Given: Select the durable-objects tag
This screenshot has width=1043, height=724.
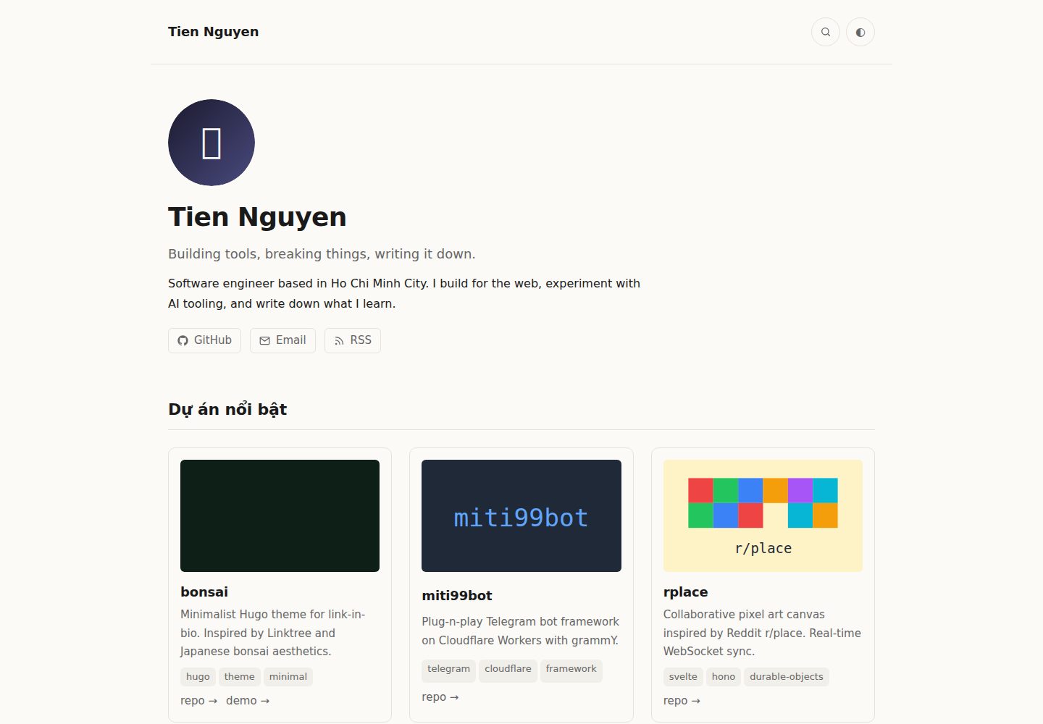Looking at the screenshot, I should click(x=787, y=677).
